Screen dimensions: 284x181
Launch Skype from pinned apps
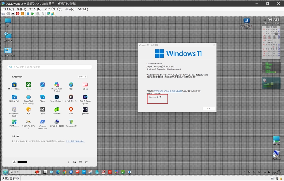coord(42,99)
